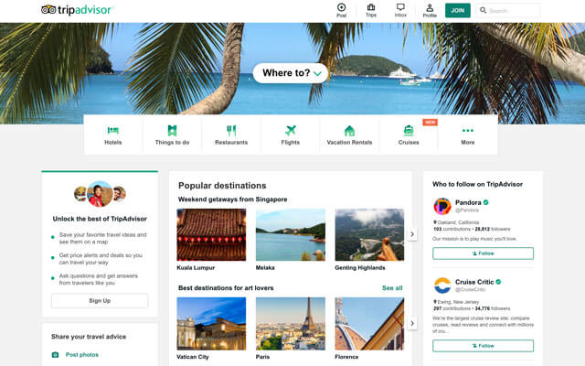
Task: Show next weekend getaway destinations arrow
Action: click(x=412, y=234)
